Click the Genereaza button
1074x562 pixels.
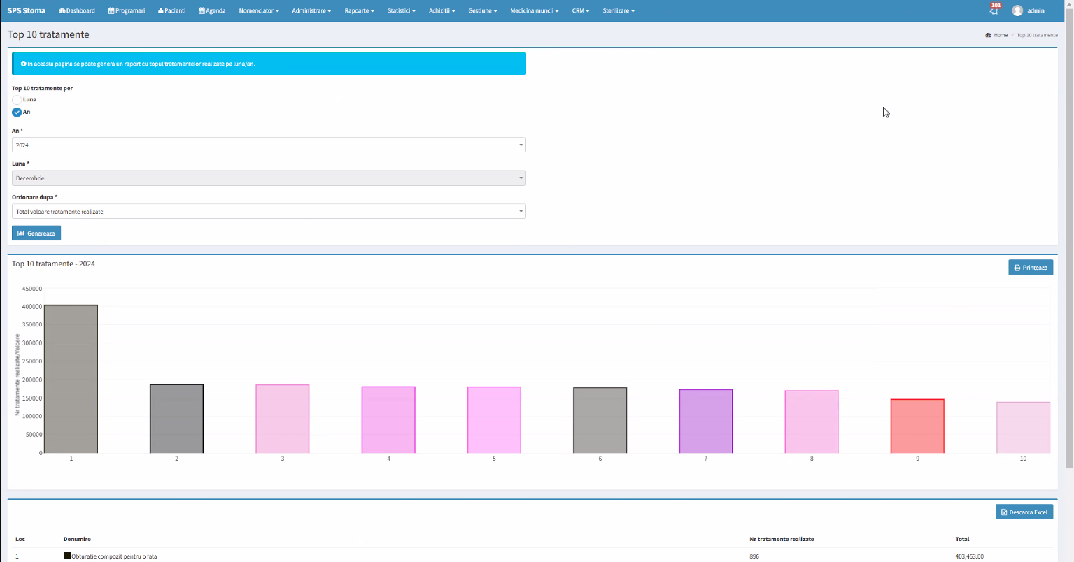(36, 233)
